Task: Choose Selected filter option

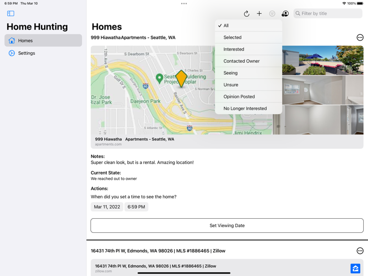Action: point(248,37)
